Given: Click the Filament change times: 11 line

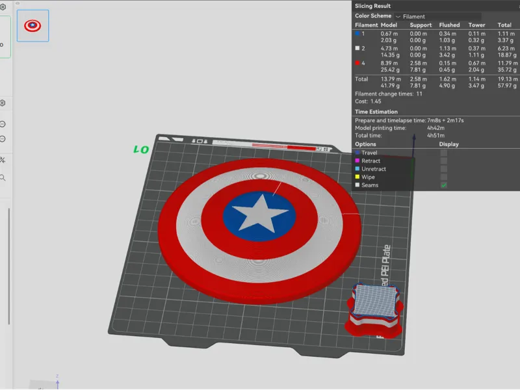Looking at the screenshot, I should point(388,94).
